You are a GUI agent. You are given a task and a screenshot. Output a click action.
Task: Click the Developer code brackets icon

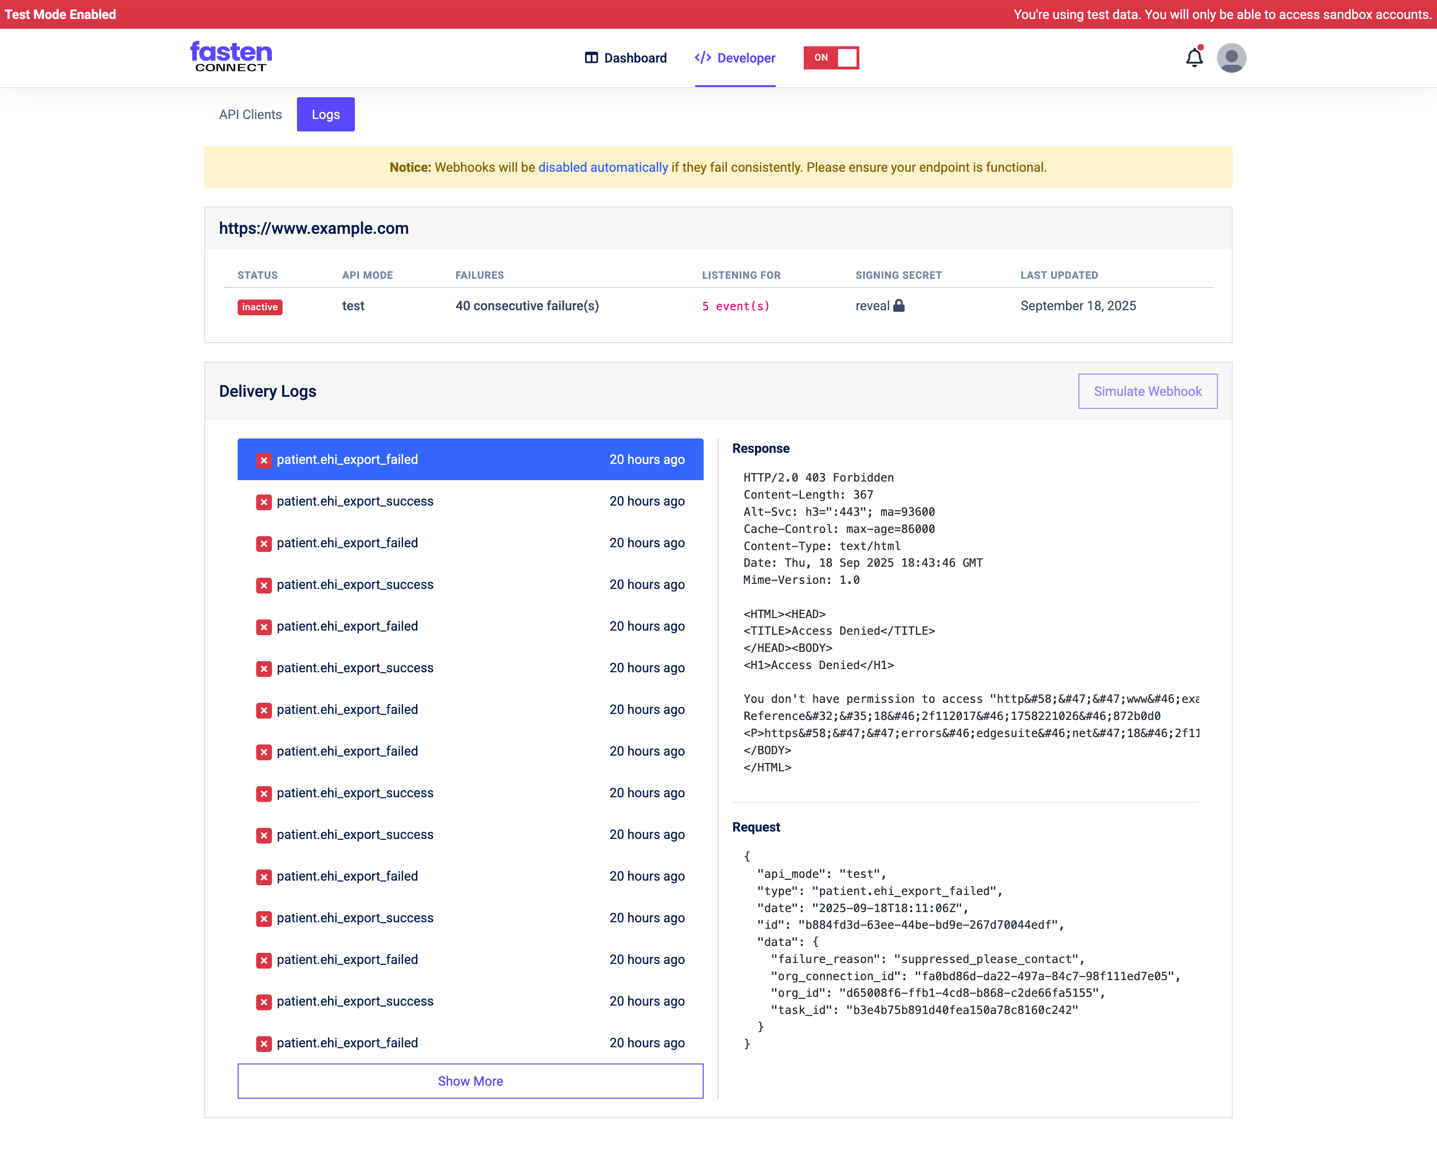coord(702,58)
